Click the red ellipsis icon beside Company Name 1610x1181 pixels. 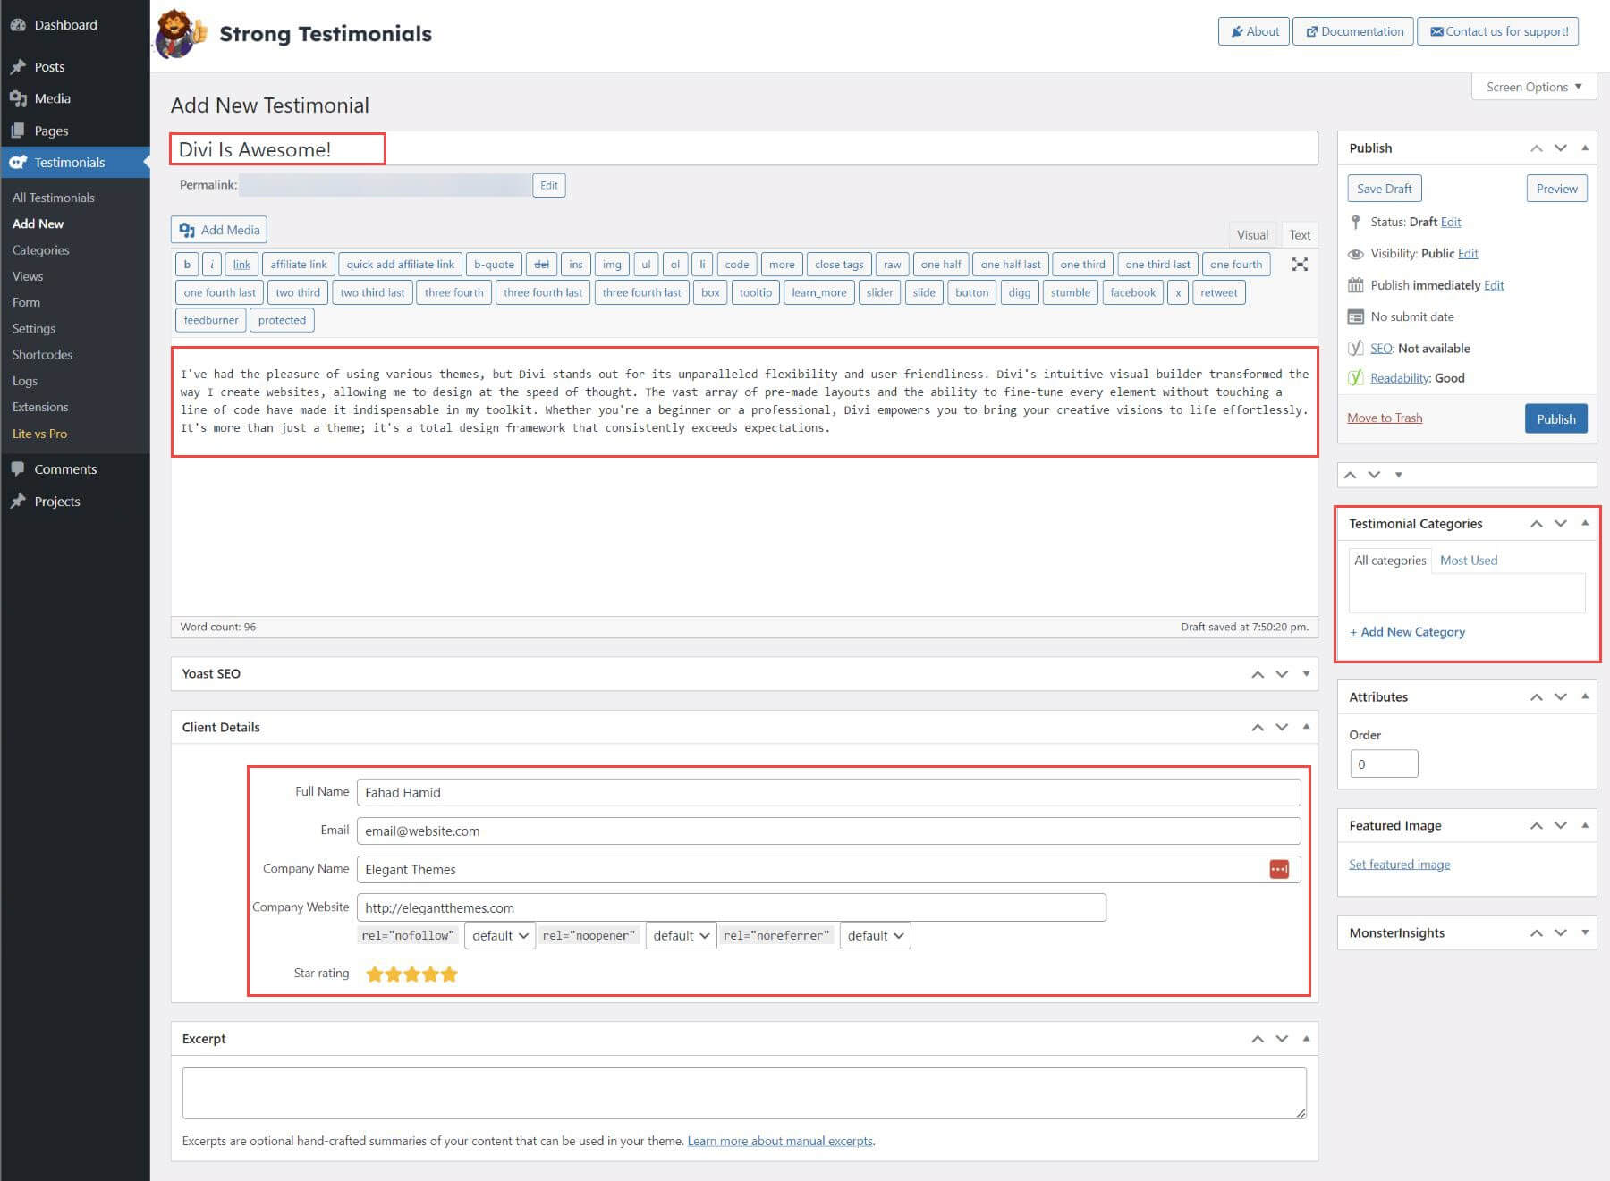[x=1279, y=869]
